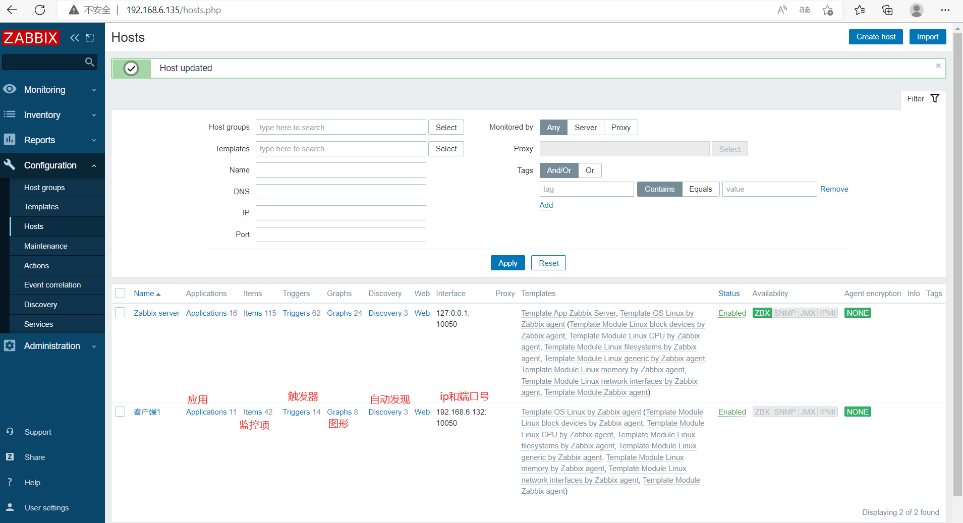Click the browser profile avatar
Viewport: 963px width, 523px height.
(917, 10)
